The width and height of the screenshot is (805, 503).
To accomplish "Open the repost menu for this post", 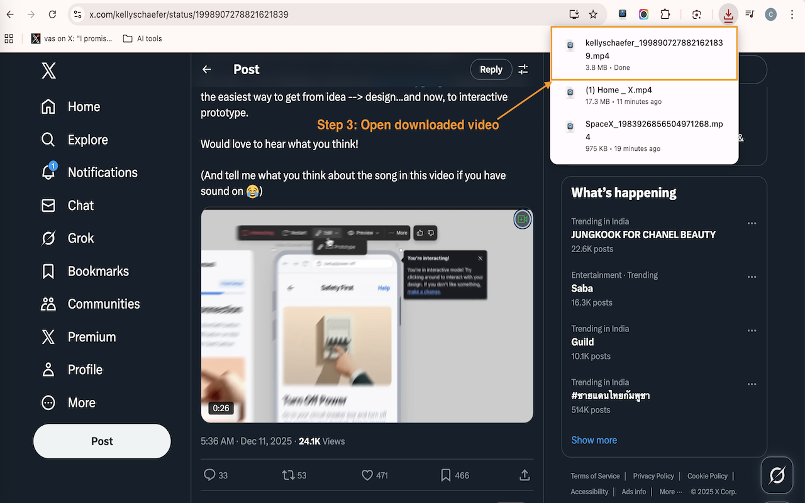I will (288, 475).
